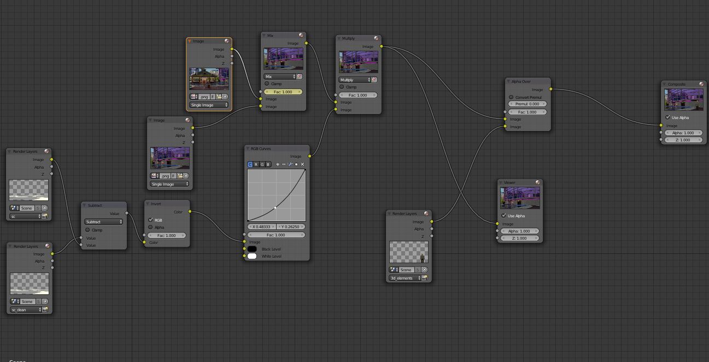
Task: Toggle fake user F on selected Image node
Action: 213,97
